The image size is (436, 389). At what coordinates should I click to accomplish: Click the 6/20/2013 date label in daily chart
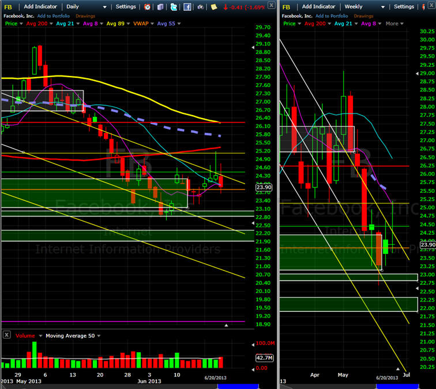click(216, 378)
